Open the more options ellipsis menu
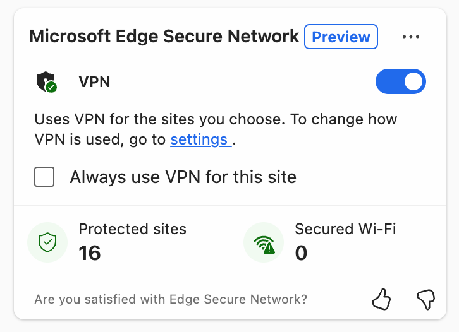The height and width of the screenshot is (332, 459). pos(411,37)
